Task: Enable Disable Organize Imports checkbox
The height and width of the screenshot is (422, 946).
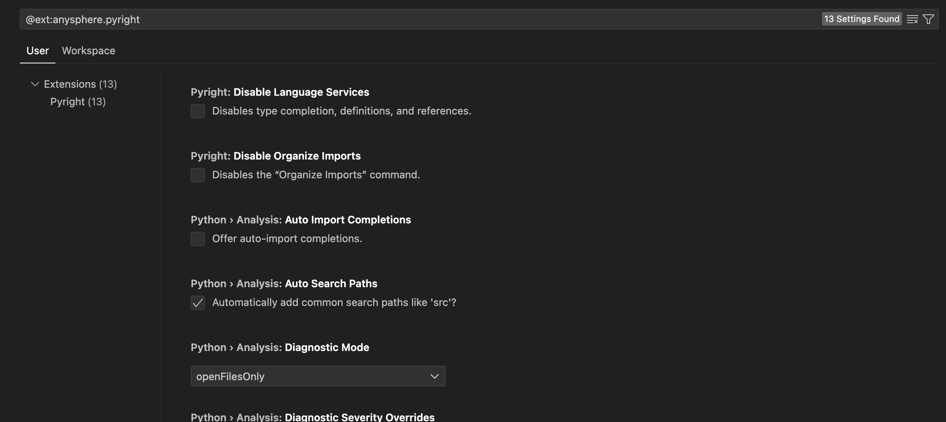Action: click(198, 175)
